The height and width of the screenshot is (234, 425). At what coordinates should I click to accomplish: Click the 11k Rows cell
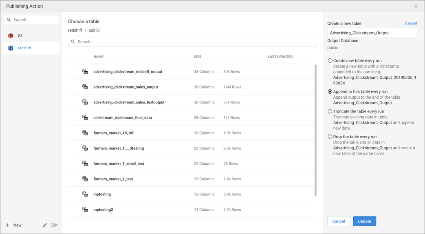[231, 117]
